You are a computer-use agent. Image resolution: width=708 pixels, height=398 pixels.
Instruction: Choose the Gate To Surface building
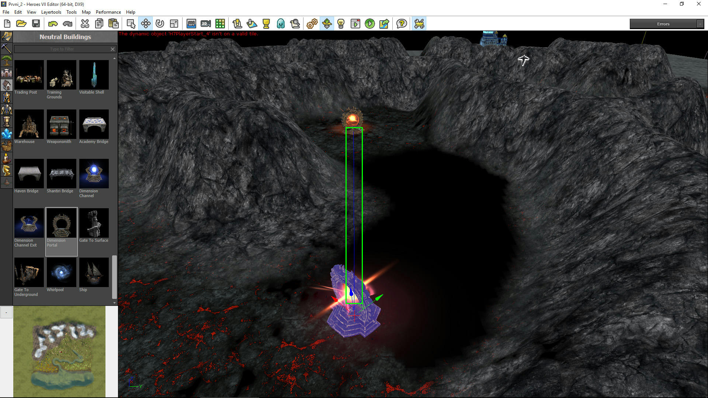click(94, 223)
